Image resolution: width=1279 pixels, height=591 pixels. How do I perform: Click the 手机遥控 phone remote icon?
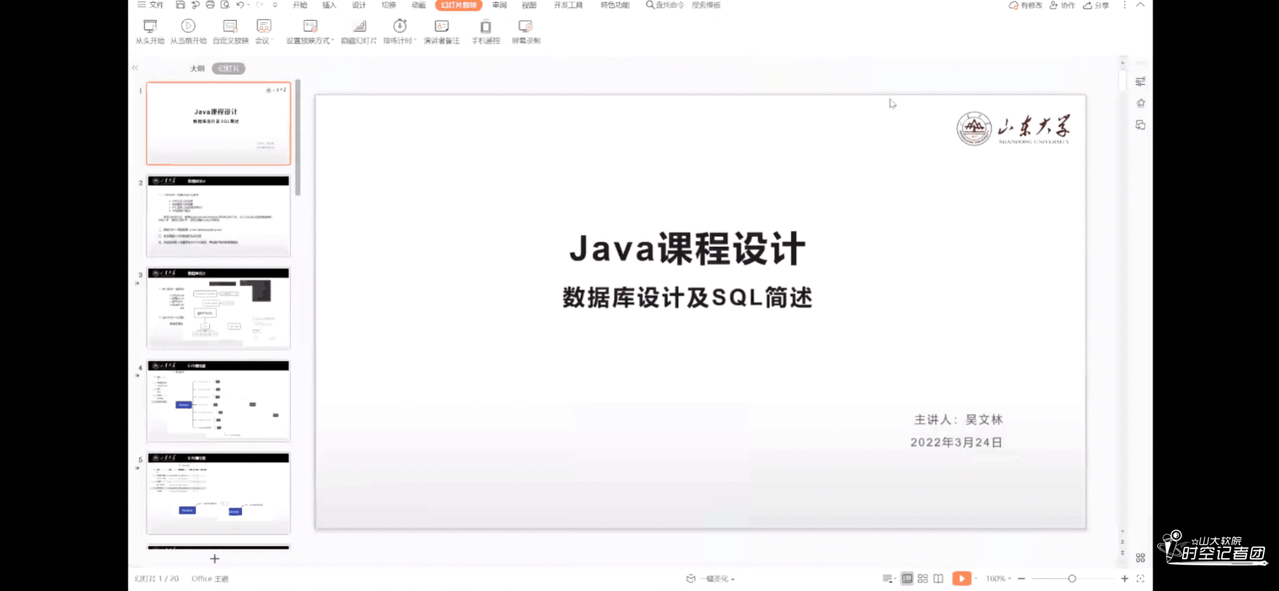click(x=485, y=26)
